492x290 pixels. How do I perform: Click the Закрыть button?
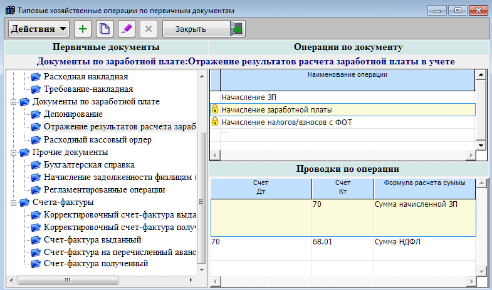[x=204, y=29]
